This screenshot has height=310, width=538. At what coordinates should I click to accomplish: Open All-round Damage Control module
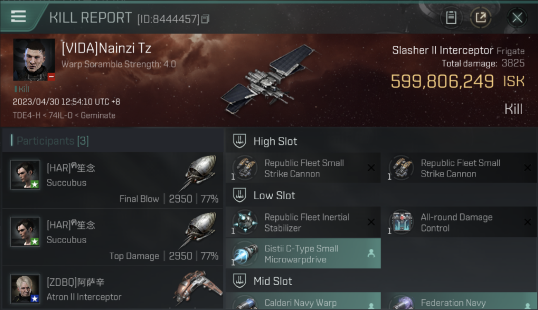point(459,222)
